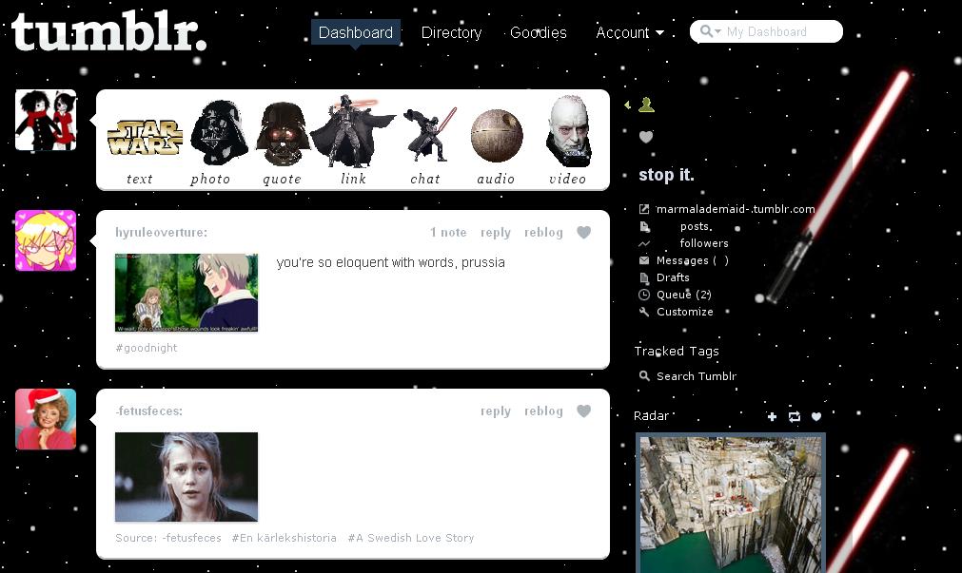Open the Directory menu item

[451, 32]
